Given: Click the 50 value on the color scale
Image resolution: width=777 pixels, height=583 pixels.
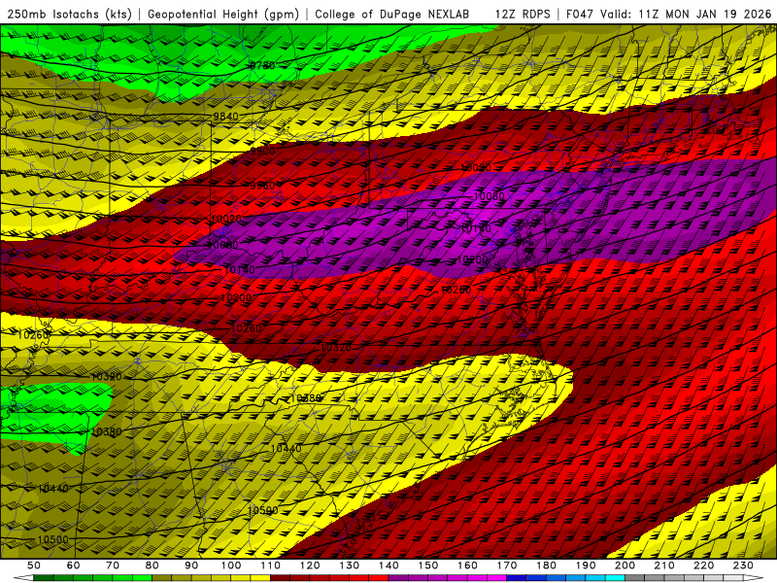Looking at the screenshot, I should pyautogui.click(x=34, y=566).
